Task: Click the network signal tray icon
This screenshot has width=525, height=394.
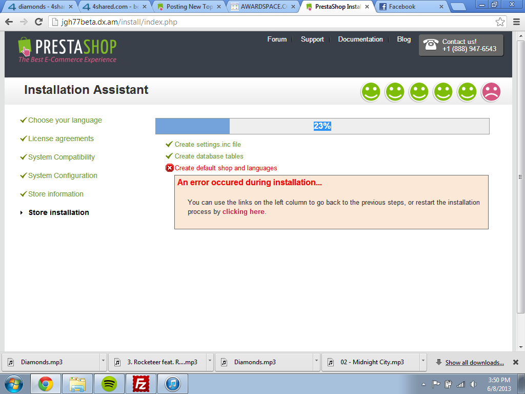Action: pyautogui.click(x=461, y=384)
